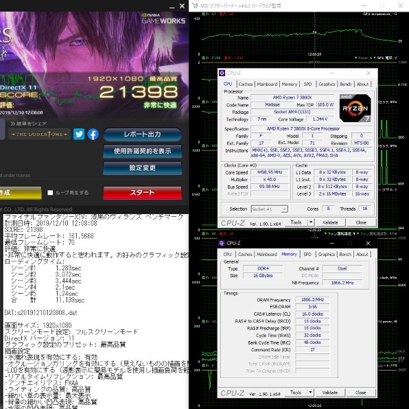Open the SPD tab in lower CPU-Z
The height and width of the screenshot is (409, 409).
tap(307, 254)
